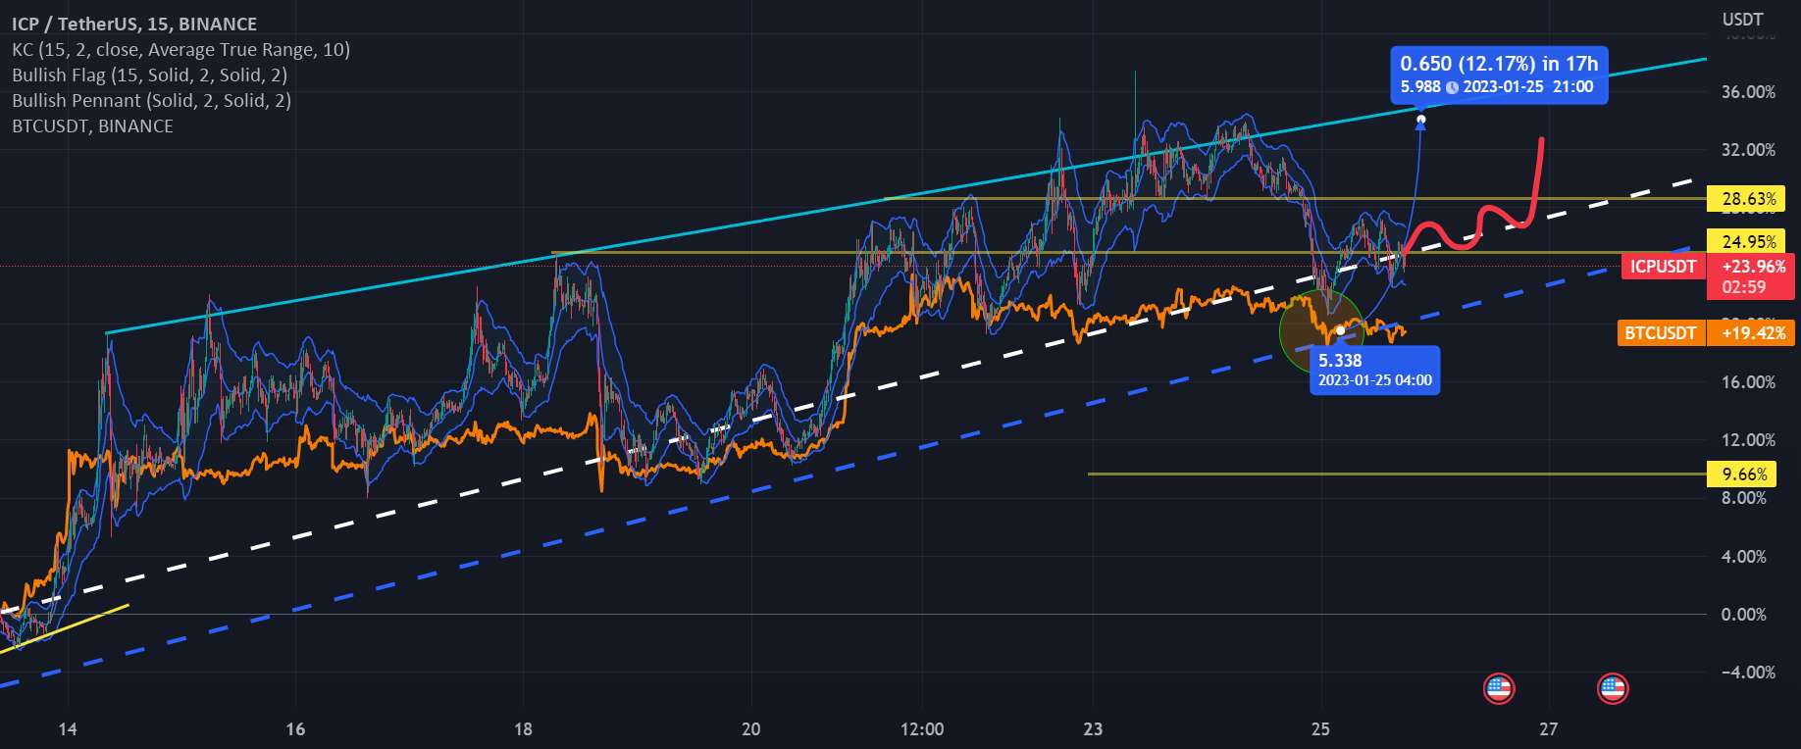Click the 0.650 (12.17%) in 17h forecast label
Image resolution: width=1801 pixels, height=749 pixels.
point(1499,75)
